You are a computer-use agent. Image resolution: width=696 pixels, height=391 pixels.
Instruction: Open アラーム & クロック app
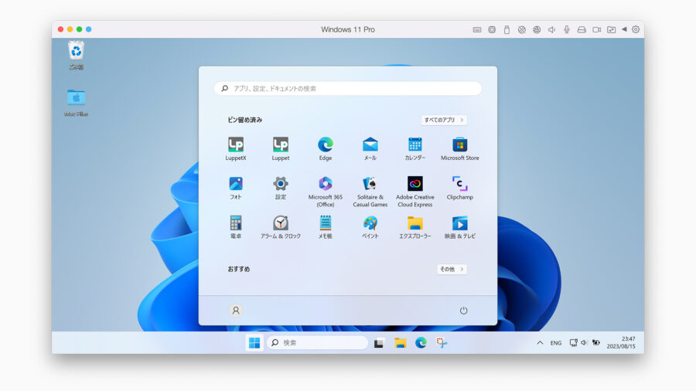click(x=281, y=227)
